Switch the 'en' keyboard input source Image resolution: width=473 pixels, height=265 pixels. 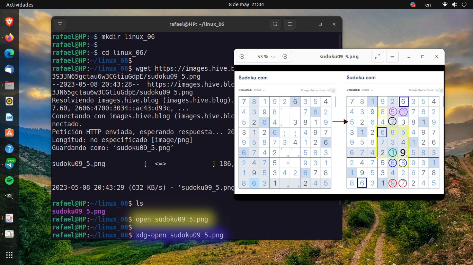[x=428, y=4]
